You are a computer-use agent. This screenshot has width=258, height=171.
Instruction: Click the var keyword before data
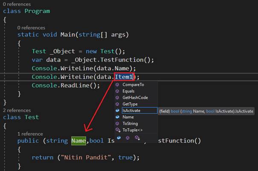click(37, 60)
